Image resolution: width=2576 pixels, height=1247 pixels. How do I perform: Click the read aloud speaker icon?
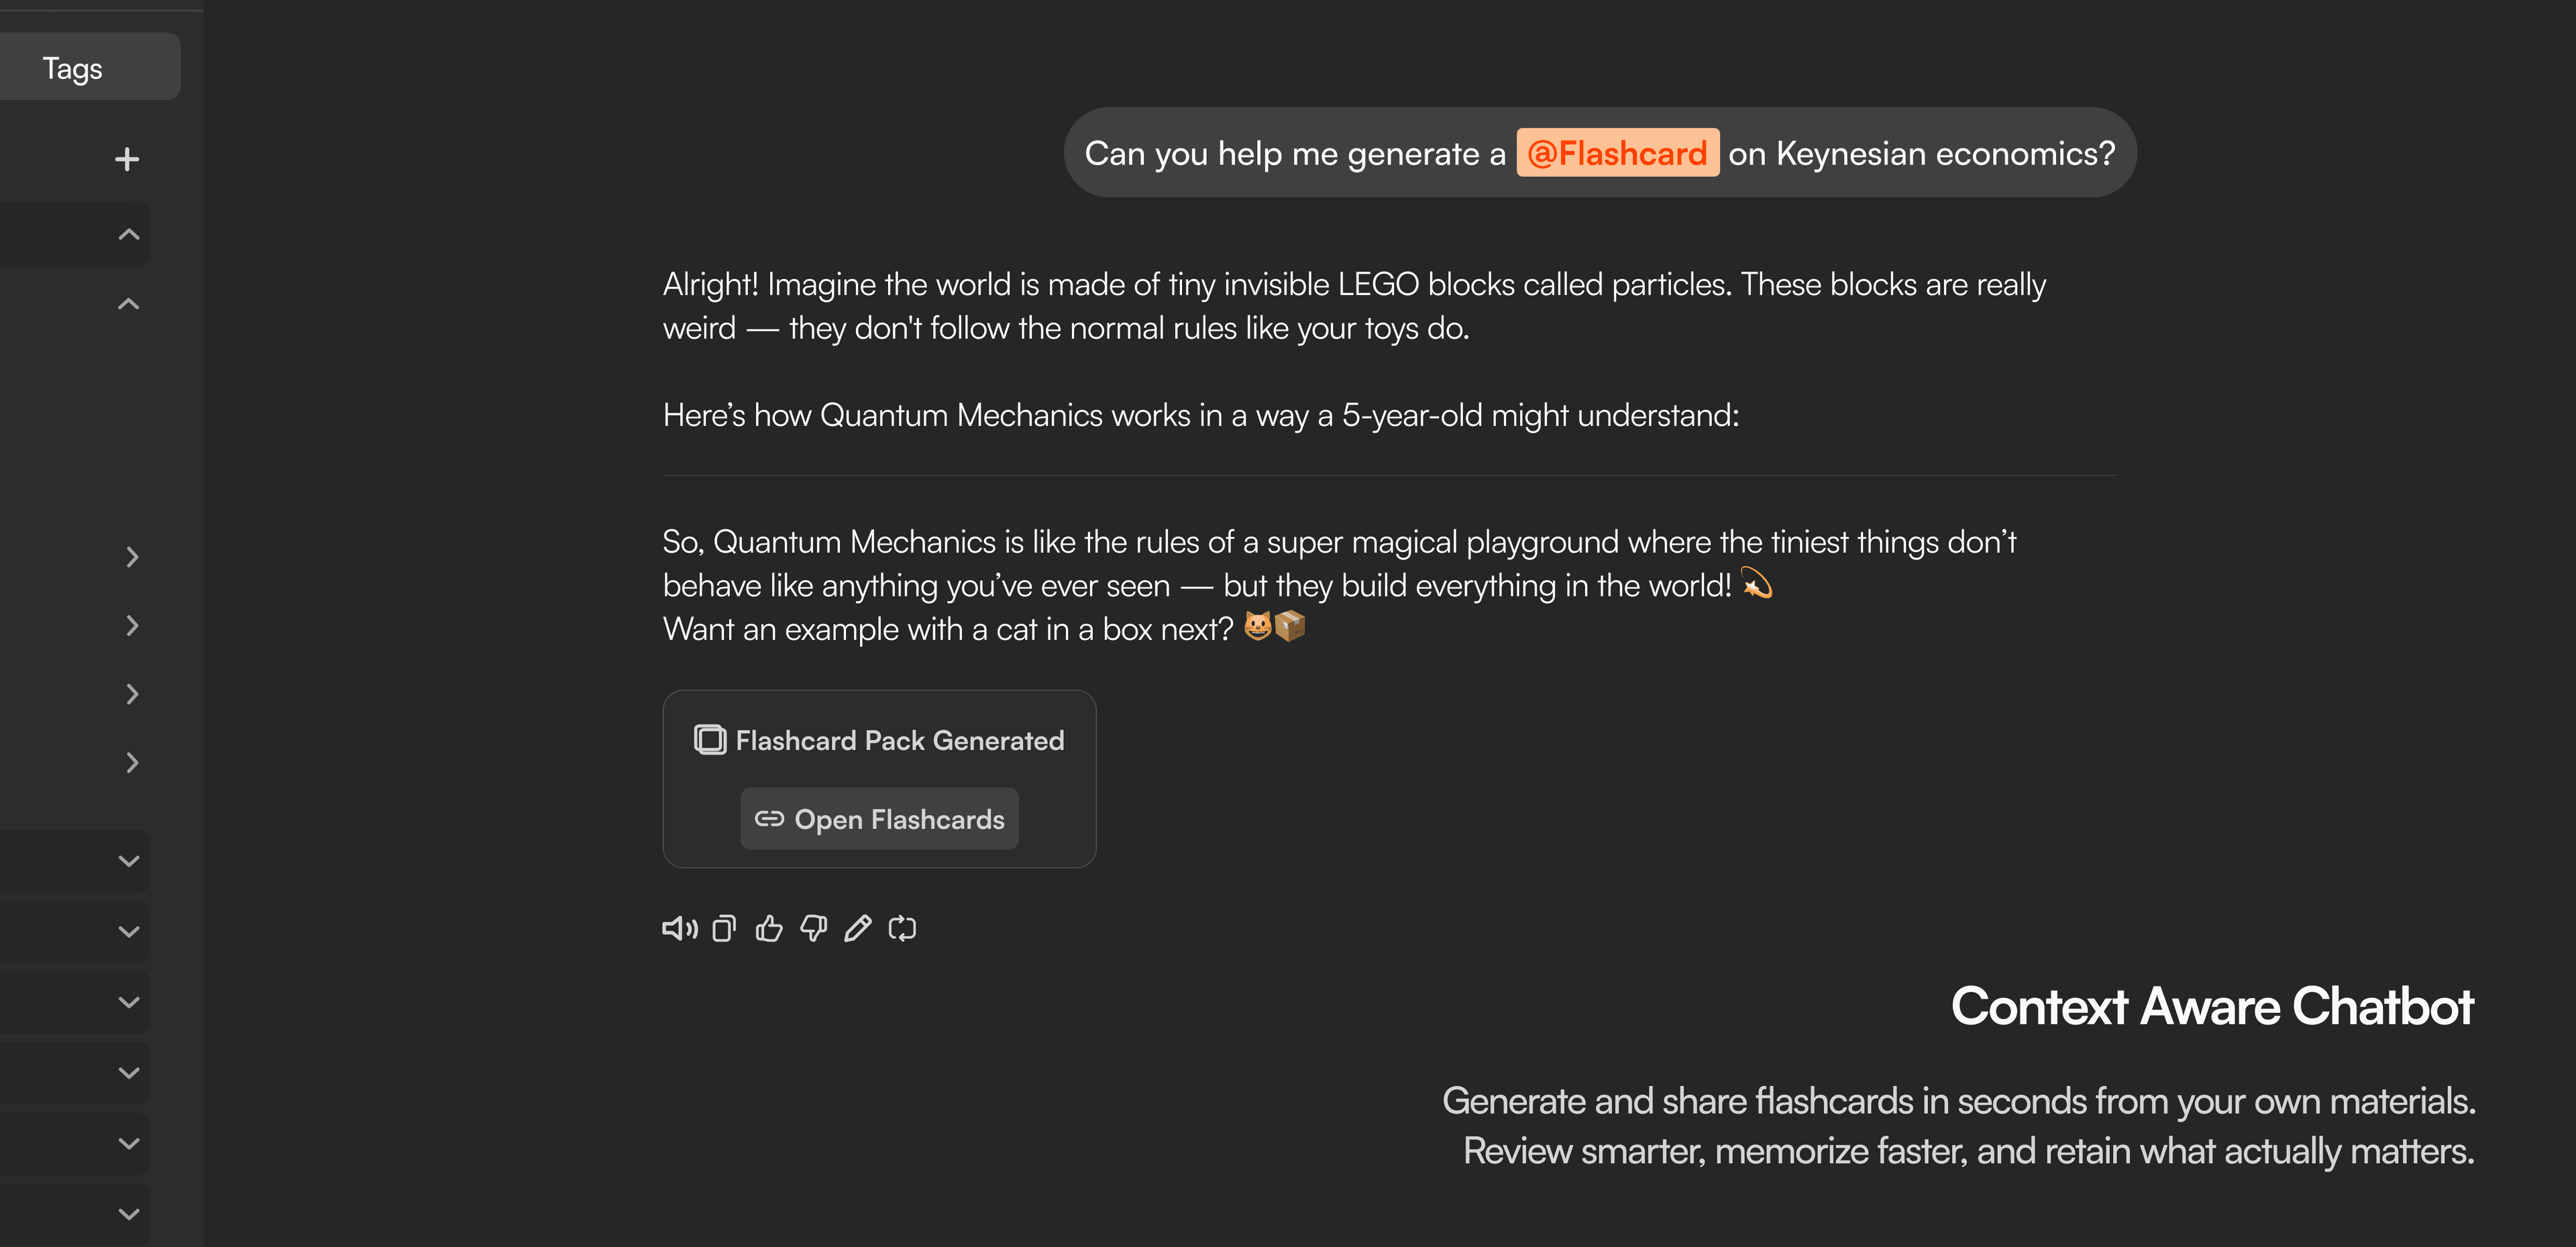[679, 929]
